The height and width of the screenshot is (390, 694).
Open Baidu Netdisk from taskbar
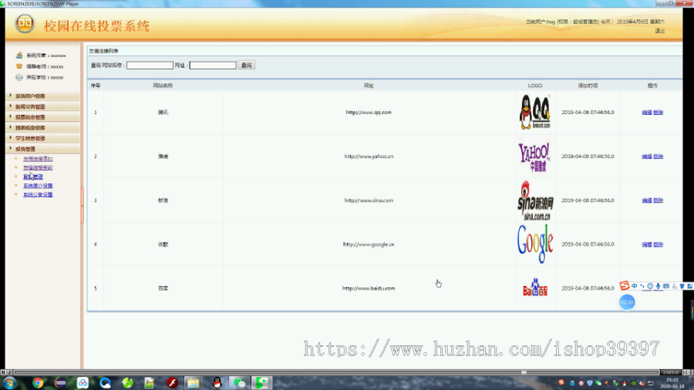[x=83, y=383]
